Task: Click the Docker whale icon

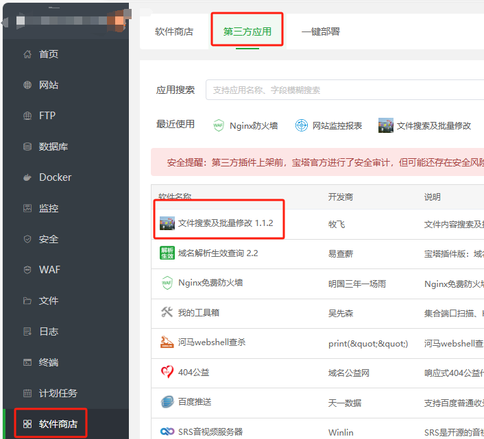Action: click(27, 177)
